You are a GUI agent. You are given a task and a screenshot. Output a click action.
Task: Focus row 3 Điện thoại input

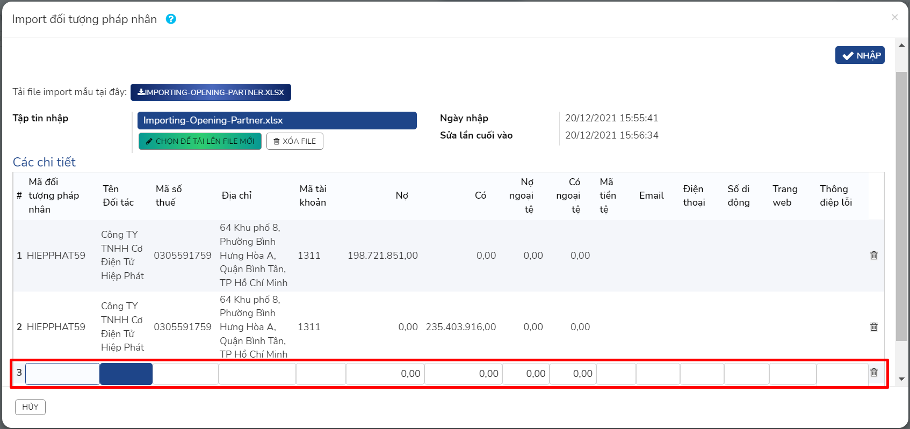702,374
